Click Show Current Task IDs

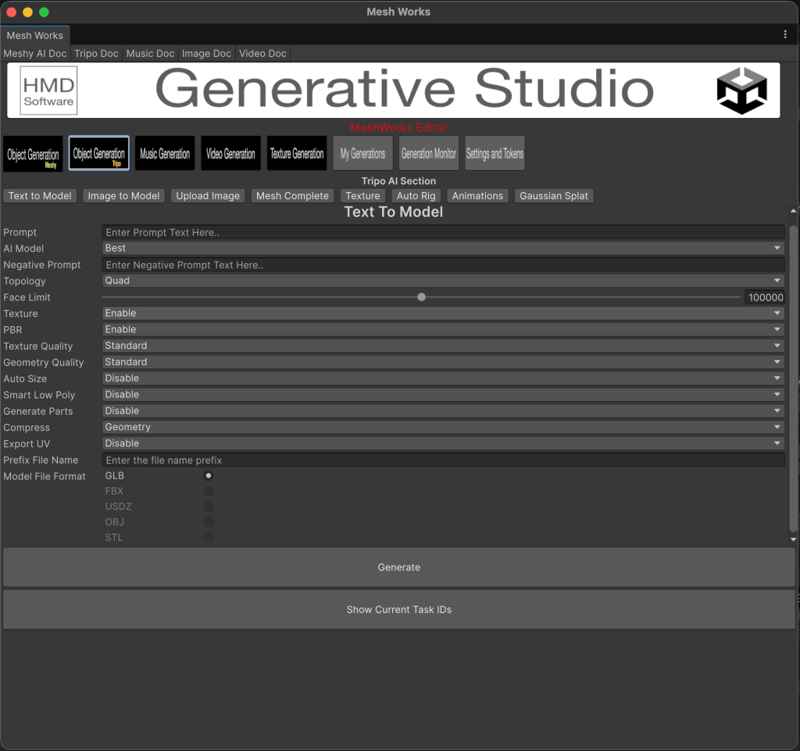[x=399, y=610]
